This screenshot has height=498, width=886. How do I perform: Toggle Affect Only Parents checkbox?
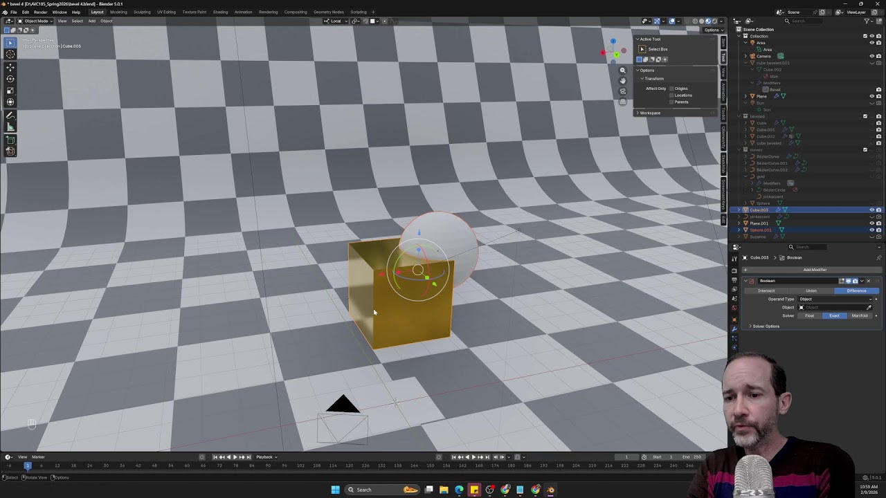coord(672,102)
